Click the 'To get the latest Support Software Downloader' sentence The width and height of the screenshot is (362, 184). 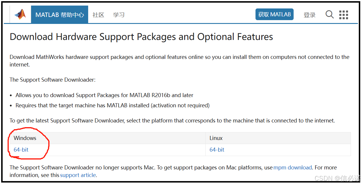click(172, 120)
